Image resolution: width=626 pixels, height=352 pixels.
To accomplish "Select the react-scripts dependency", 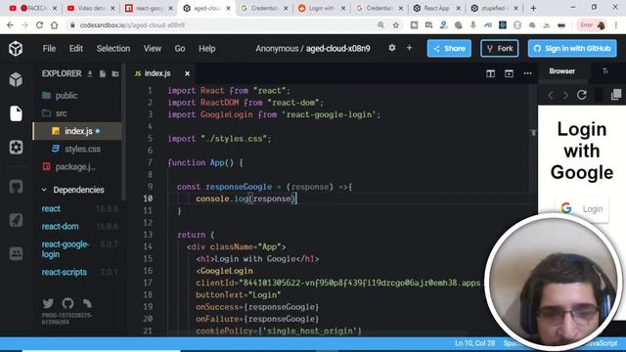I will 65,272.
